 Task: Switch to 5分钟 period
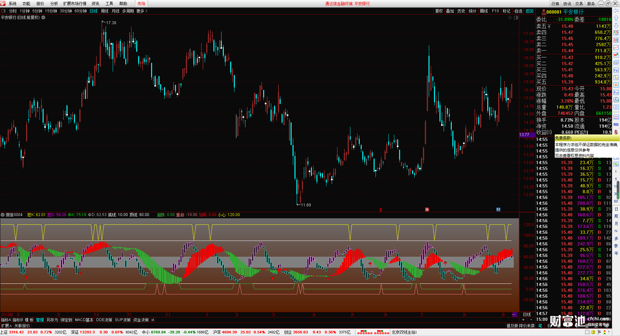pos(37,11)
